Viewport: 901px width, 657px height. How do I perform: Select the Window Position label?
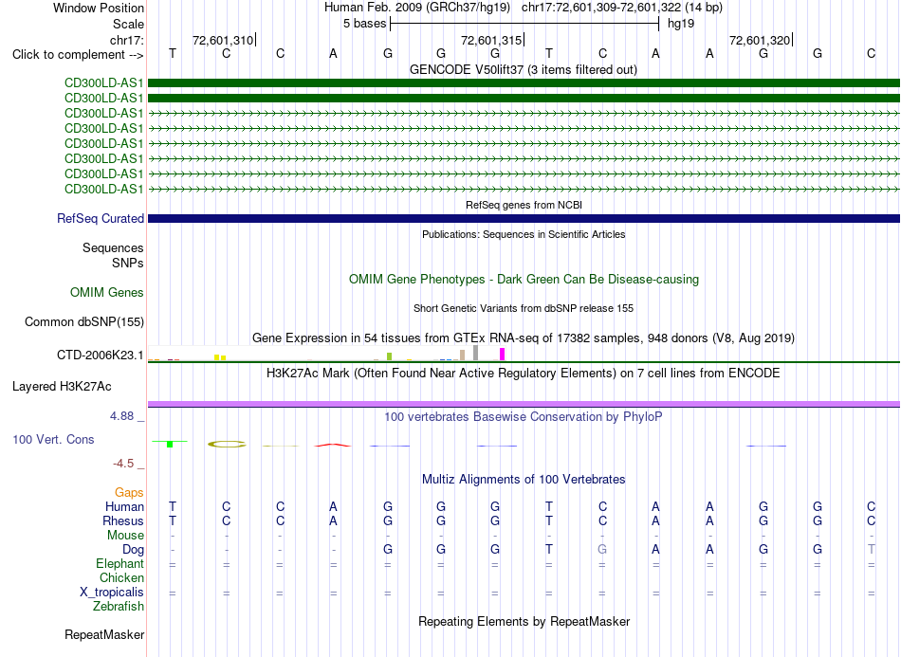click(99, 8)
